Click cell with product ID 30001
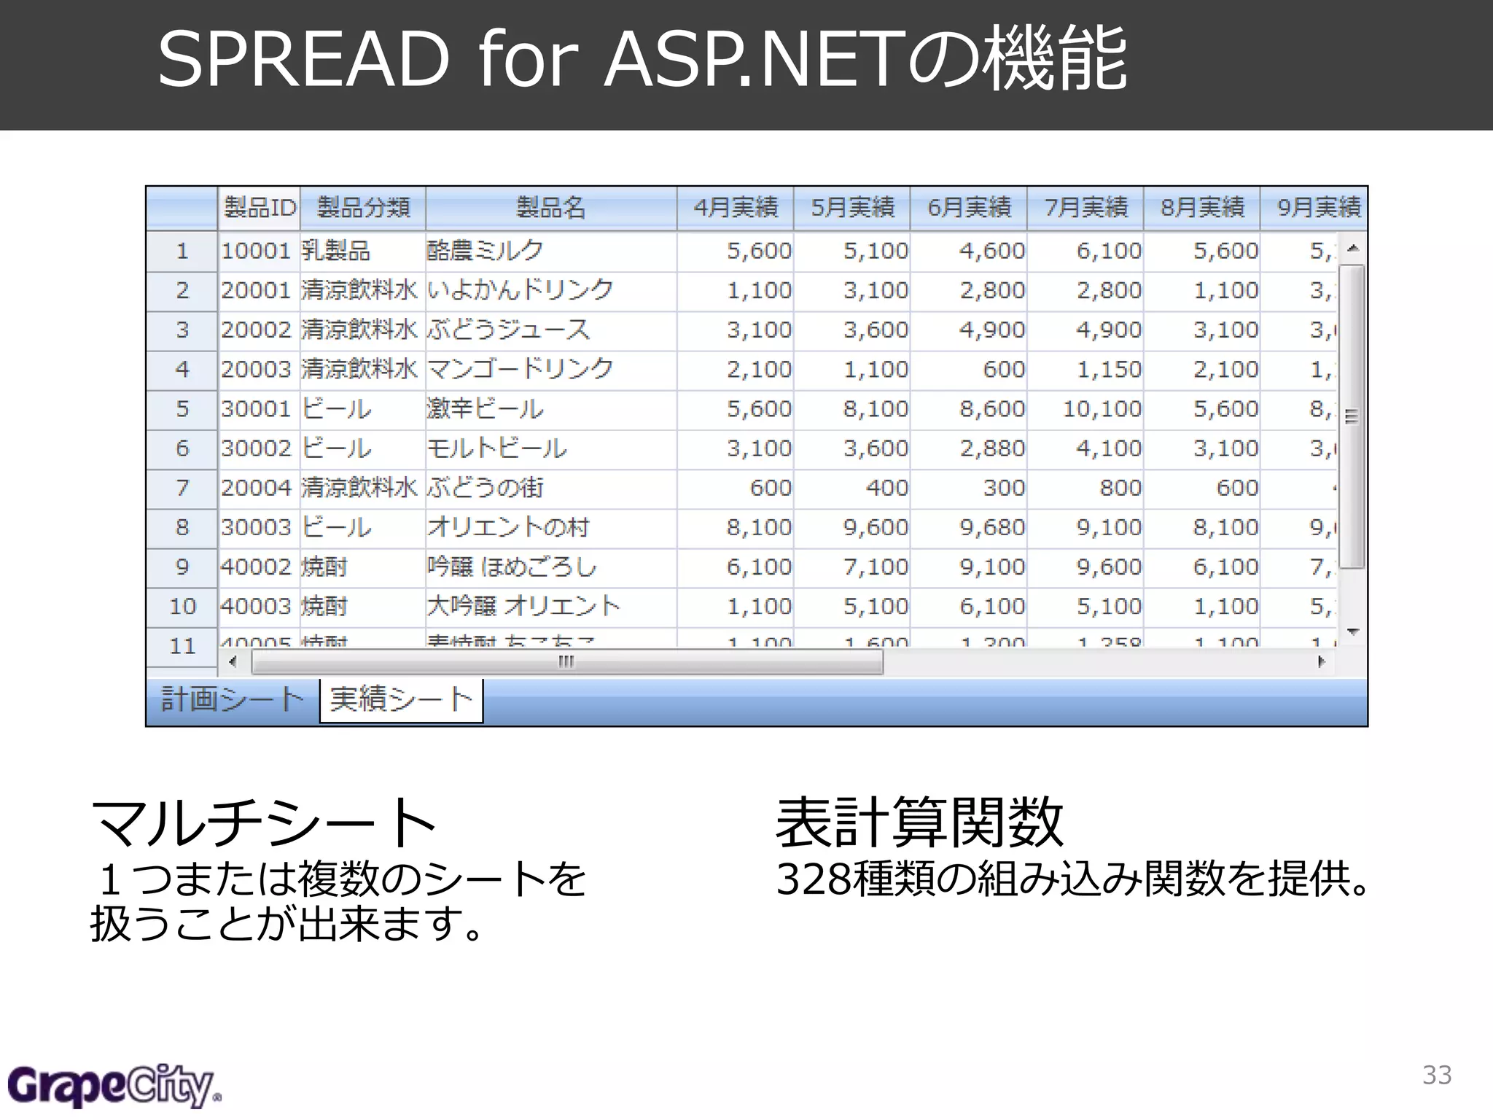Image resolution: width=1493 pixels, height=1120 pixels. coord(259,409)
